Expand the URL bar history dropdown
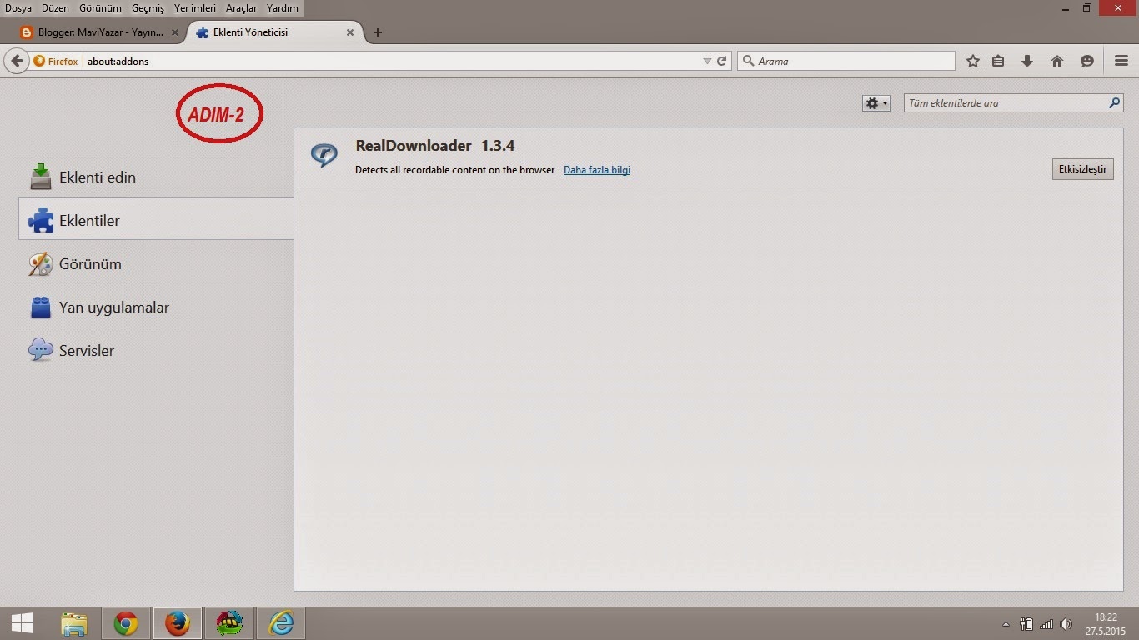Screen dimensions: 1139x640 (707, 61)
